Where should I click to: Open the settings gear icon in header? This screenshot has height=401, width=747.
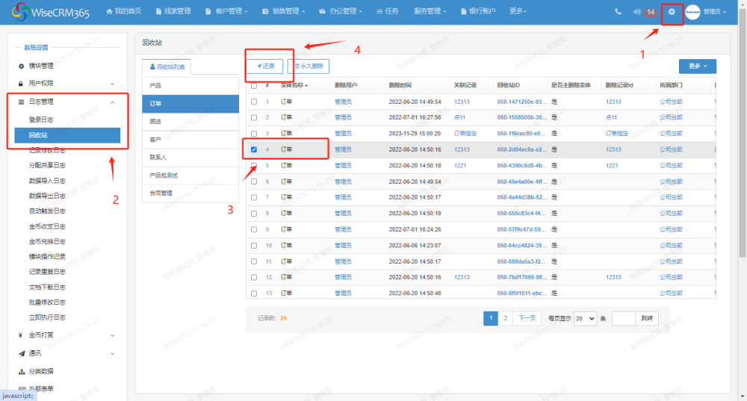(x=672, y=12)
